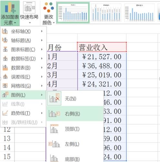Select the 营业收入 header cell
Screen dimensions: 160x162
coord(102,47)
